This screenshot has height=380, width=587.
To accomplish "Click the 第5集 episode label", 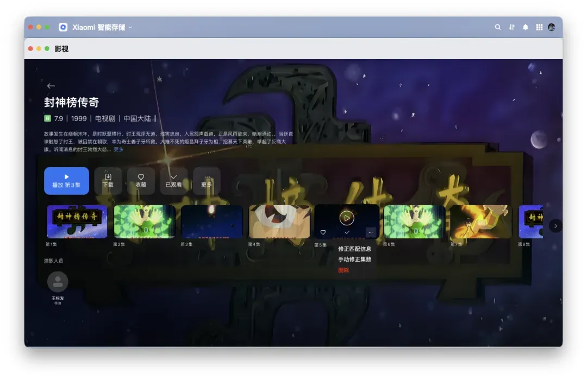I will tap(321, 245).
